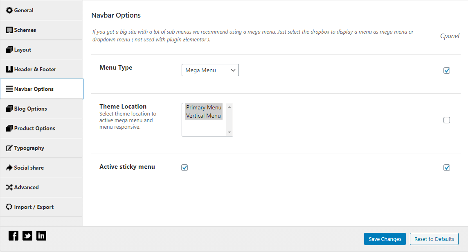This screenshot has height=252, width=468.
Task: Open the LinkedIn icon link
Action: 41,236
